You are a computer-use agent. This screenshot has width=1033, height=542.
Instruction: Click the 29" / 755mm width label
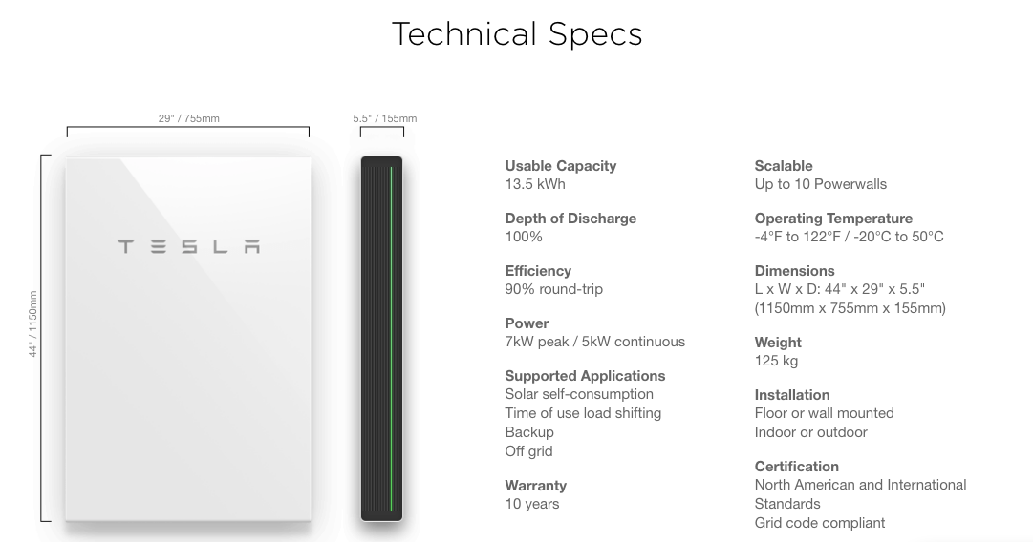click(188, 118)
